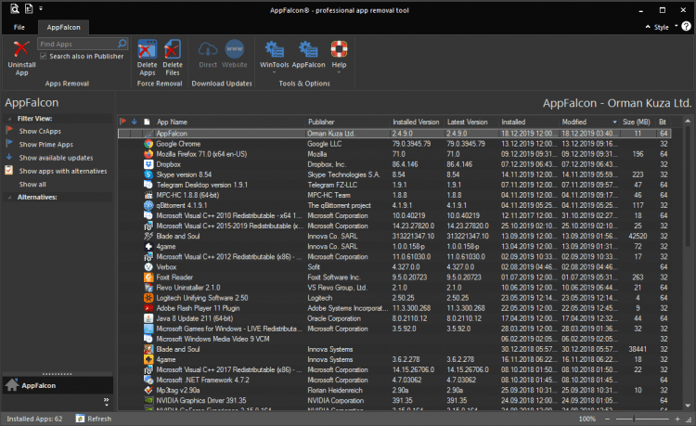Click the Find Apps search field
The image size is (696, 426).
[x=76, y=44]
